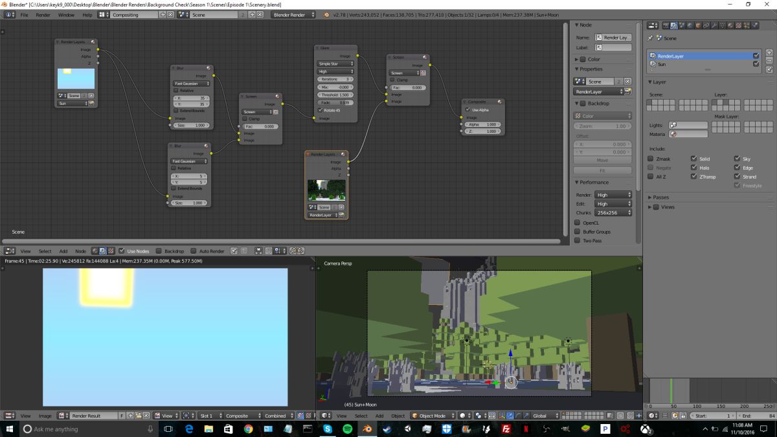Click the Glare node Fade slider

point(335,103)
